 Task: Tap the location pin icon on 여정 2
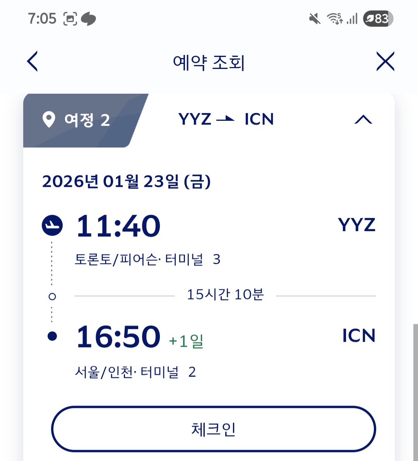coord(48,120)
